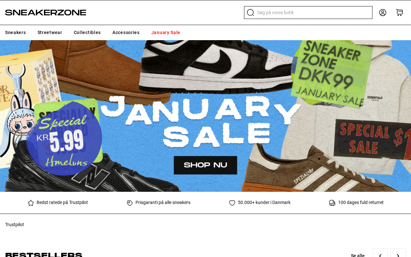Click the search magnifier icon
This screenshot has height=257, width=411.
pyautogui.click(x=250, y=13)
